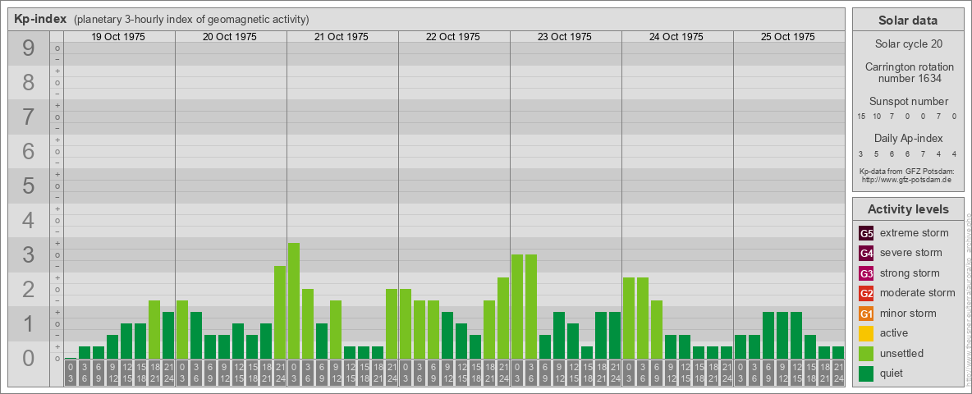The image size is (972, 394).
Task: Click the Kp scale number 8
Action: pyautogui.click(x=29, y=82)
